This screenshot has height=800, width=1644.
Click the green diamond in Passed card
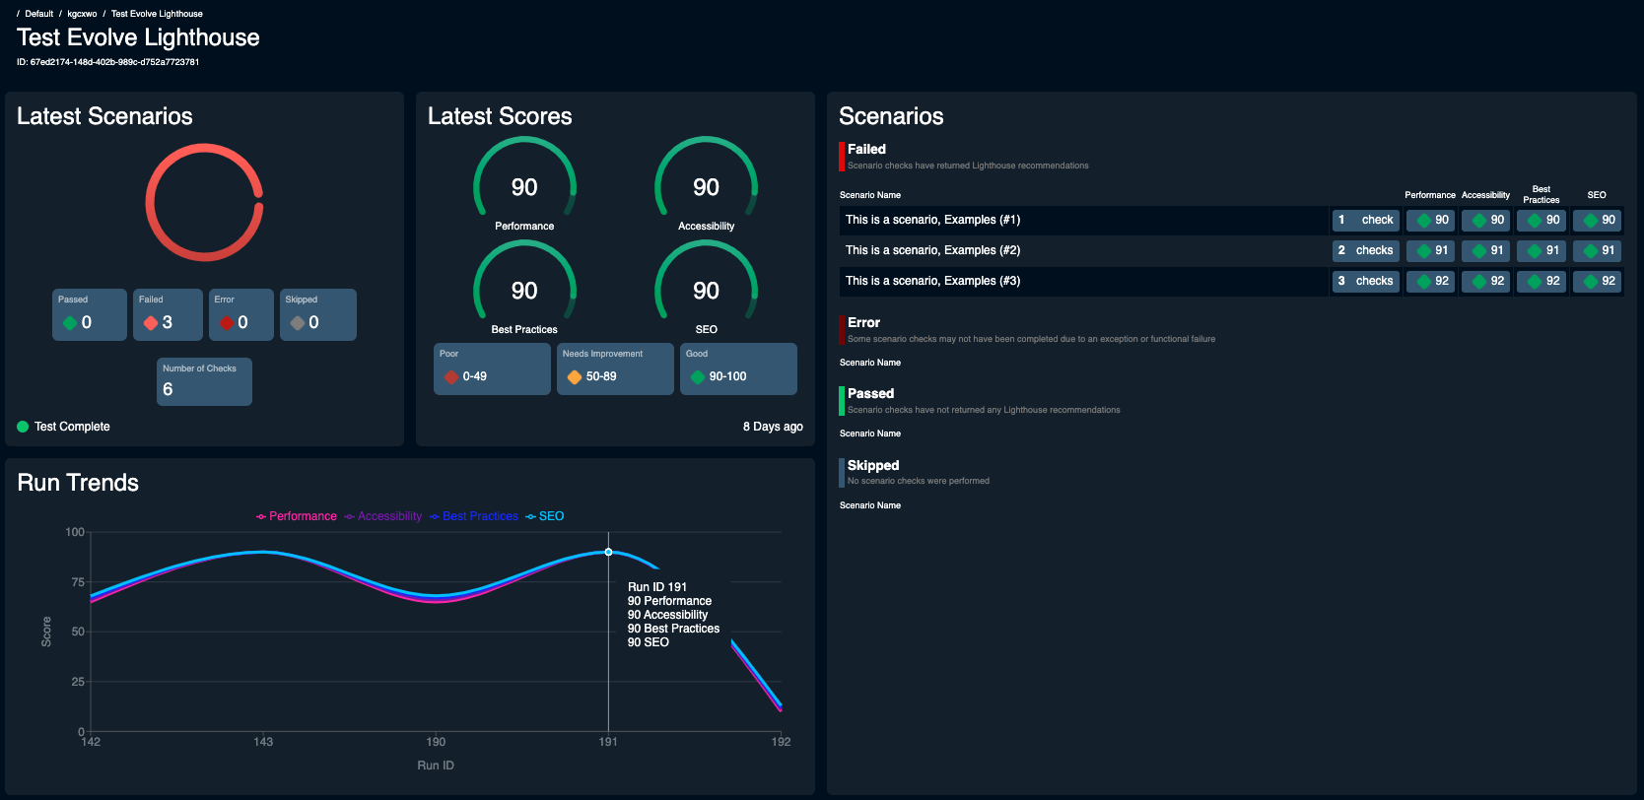[70, 323]
